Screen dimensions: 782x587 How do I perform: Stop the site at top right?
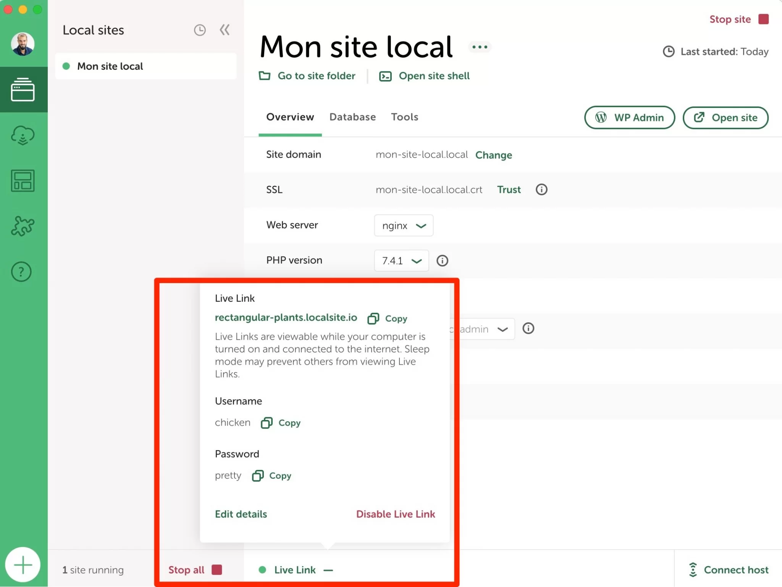[739, 19]
